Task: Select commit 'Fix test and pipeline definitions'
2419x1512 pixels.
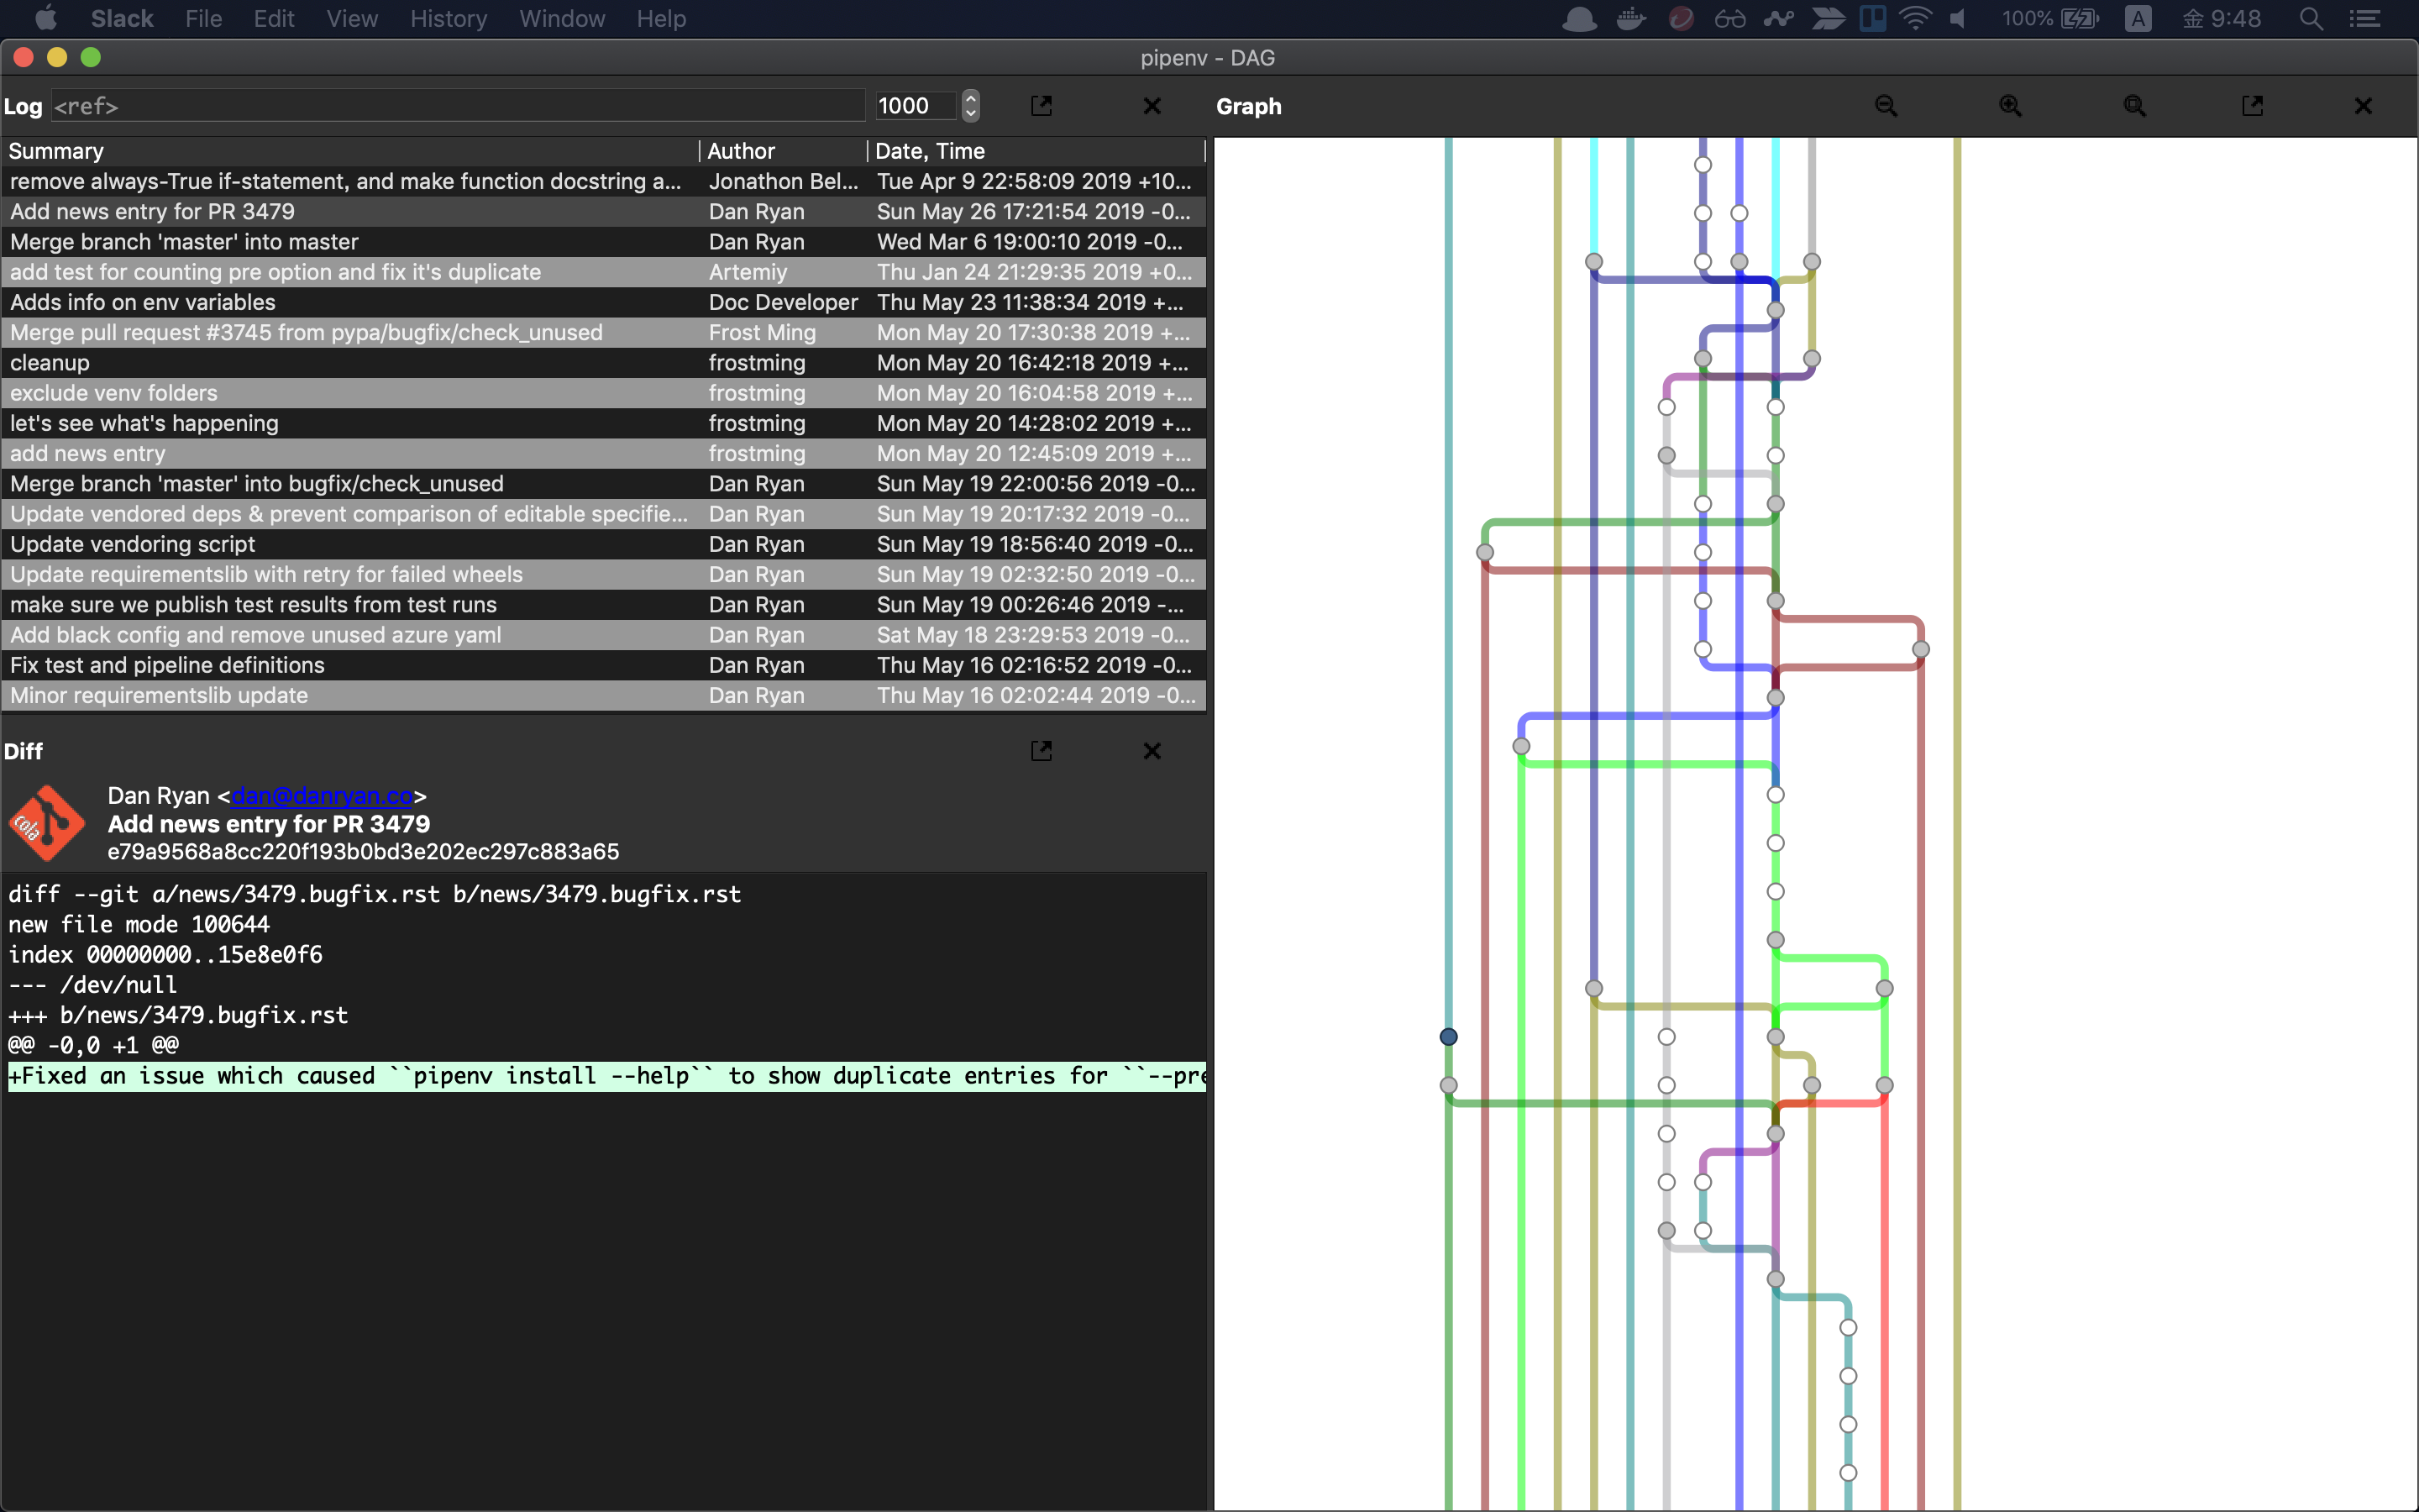Action: (604, 665)
